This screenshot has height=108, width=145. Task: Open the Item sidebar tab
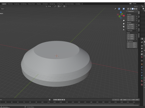point(139,13)
